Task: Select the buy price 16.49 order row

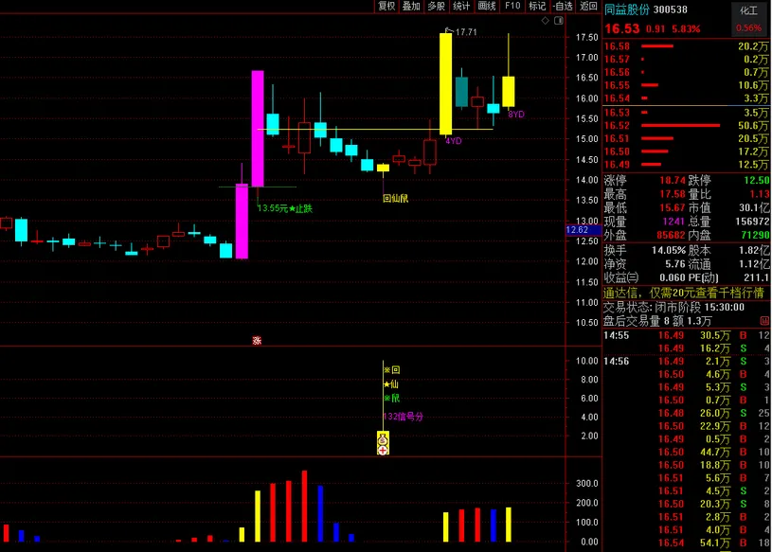Action: coord(687,165)
